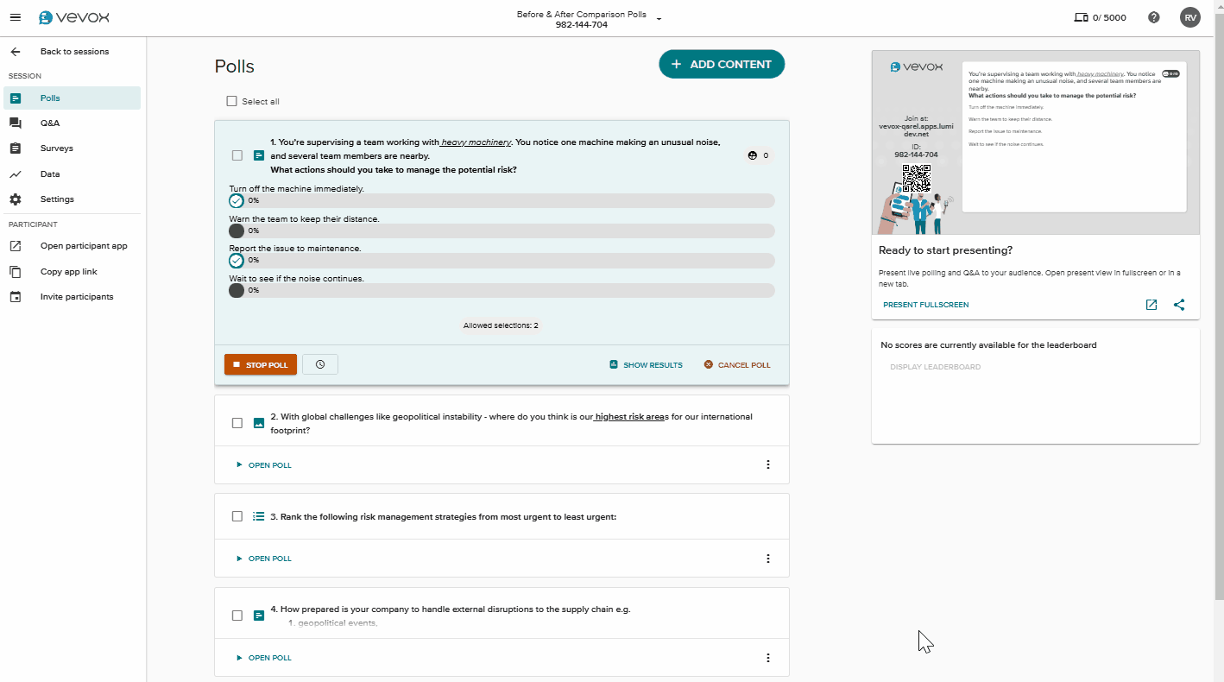This screenshot has width=1224, height=682.
Task: Select checkbox for poll 3 ranking question
Action: (237, 516)
